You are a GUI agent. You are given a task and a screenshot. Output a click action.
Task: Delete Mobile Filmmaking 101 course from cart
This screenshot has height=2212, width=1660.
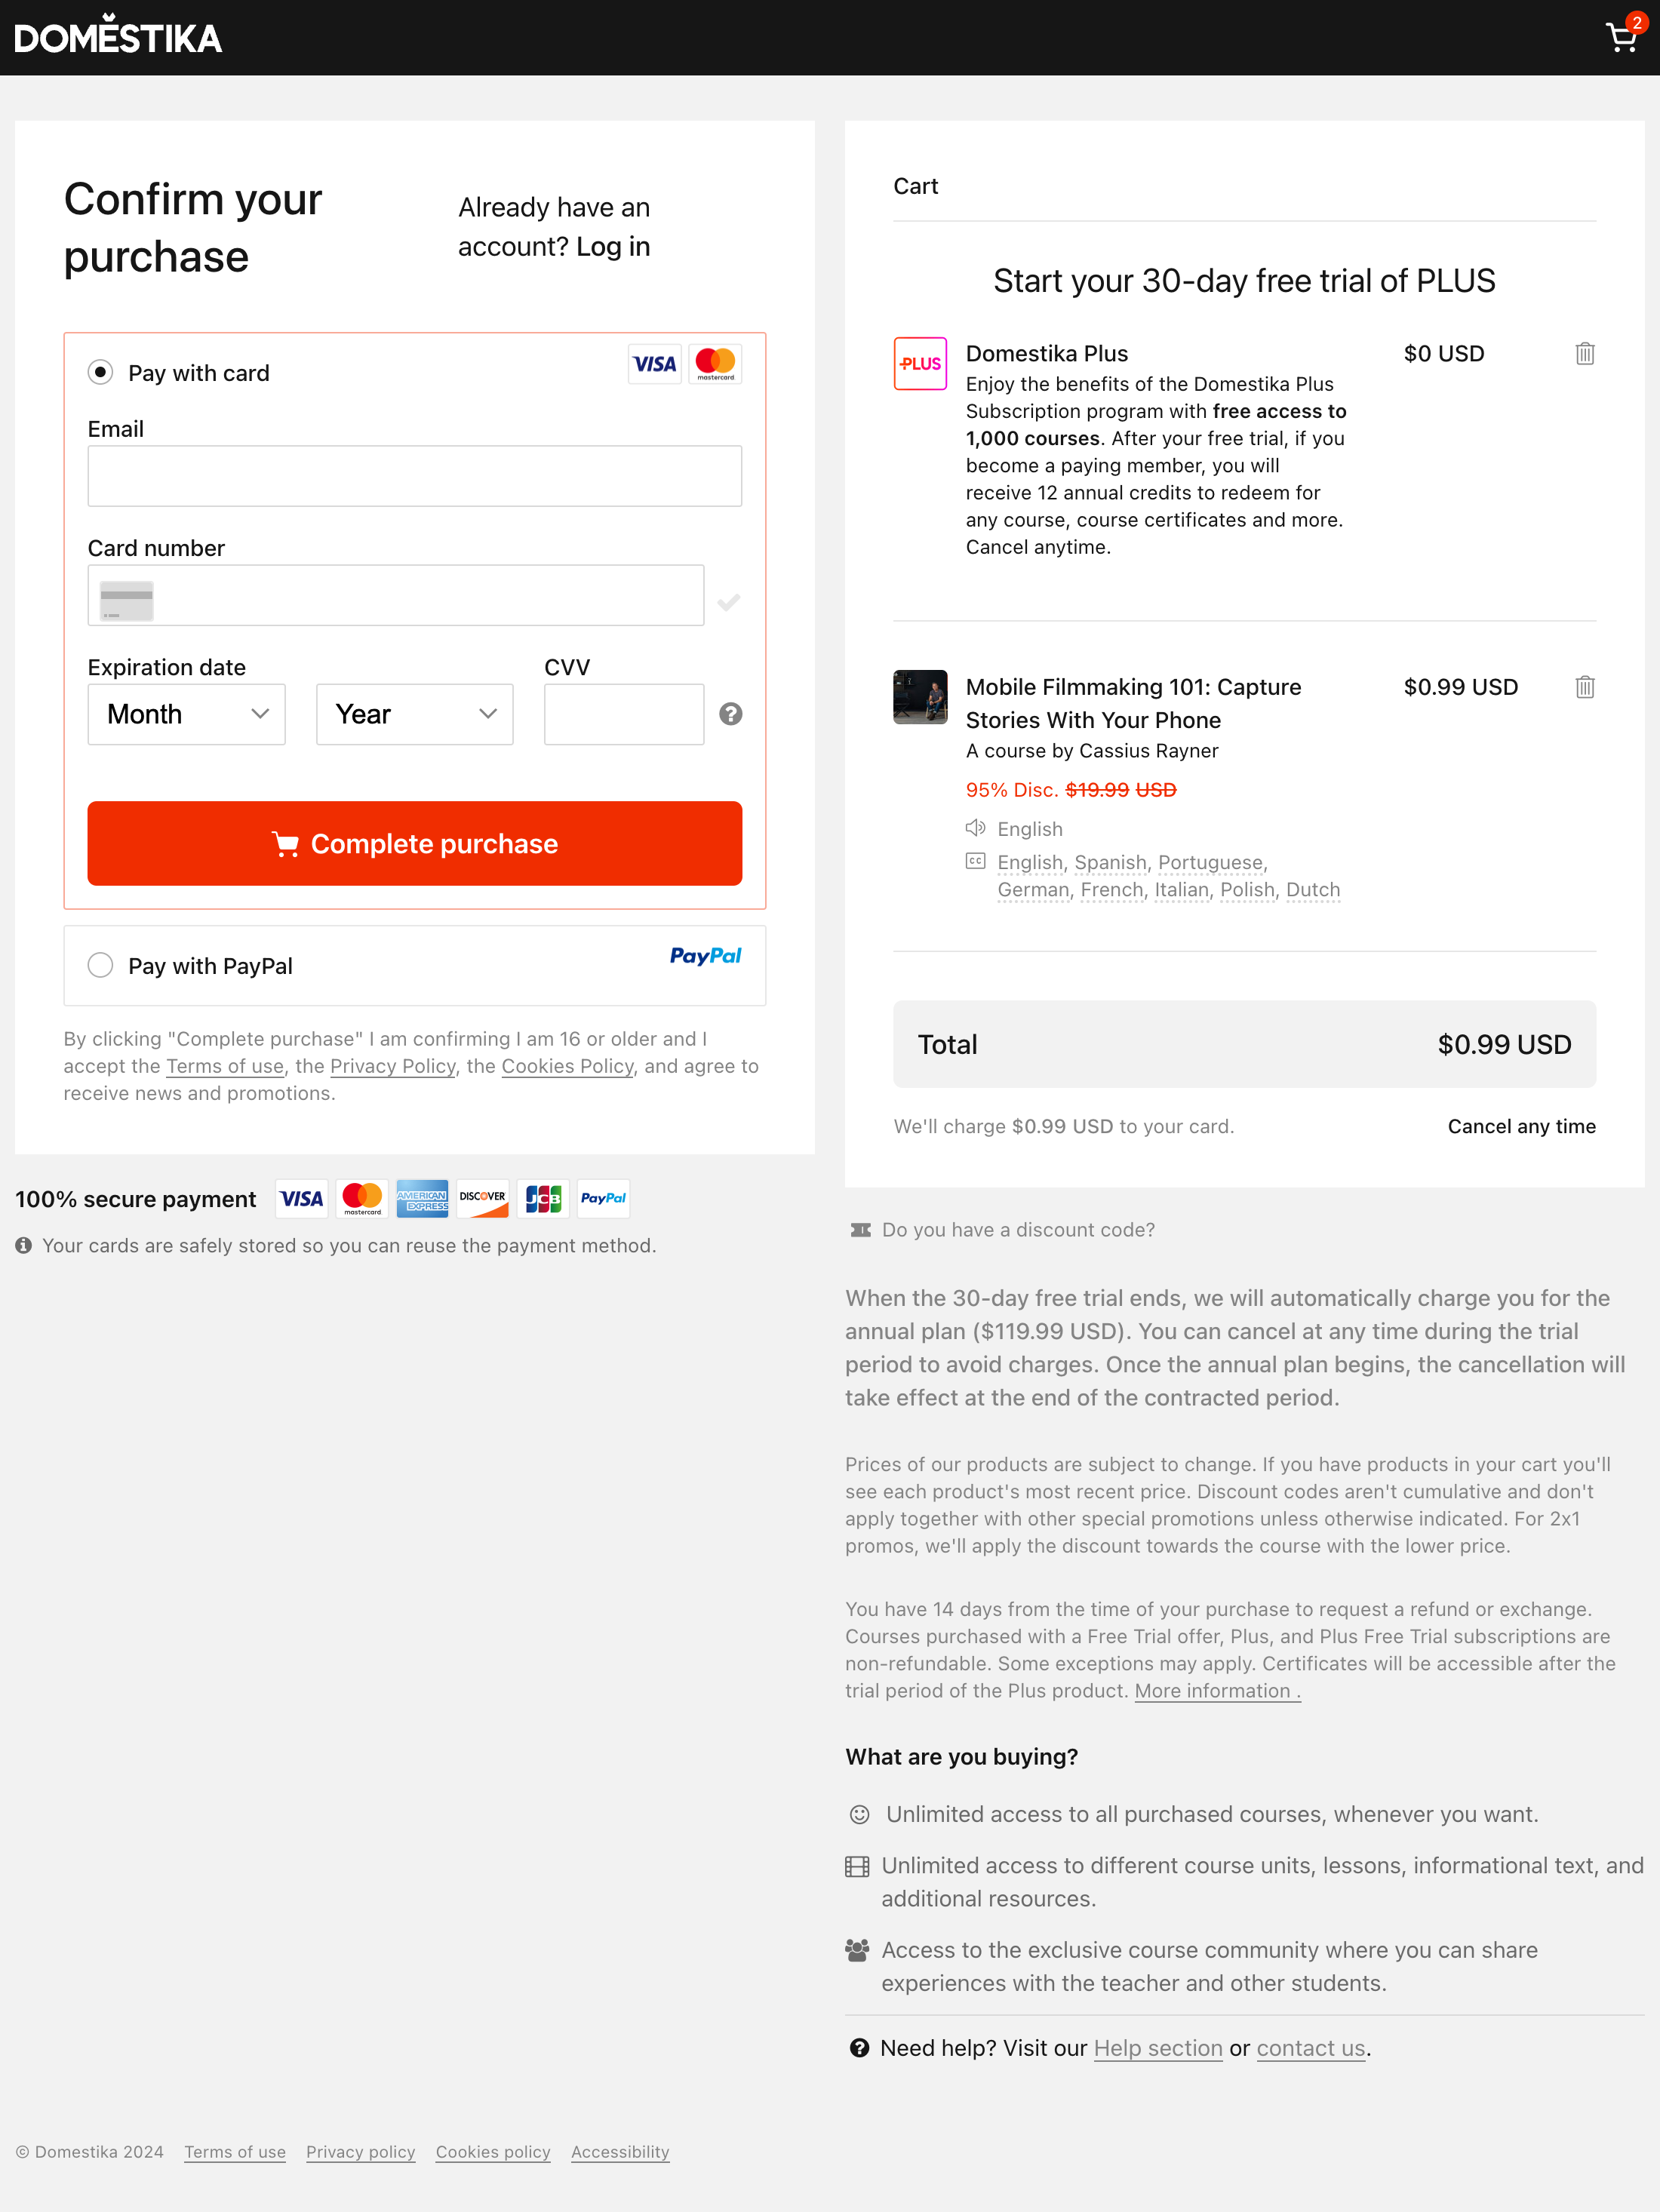pos(1584,687)
